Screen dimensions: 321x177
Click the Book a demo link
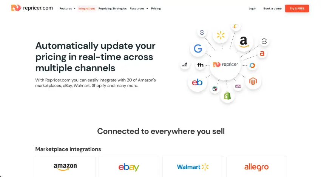(x=272, y=8)
